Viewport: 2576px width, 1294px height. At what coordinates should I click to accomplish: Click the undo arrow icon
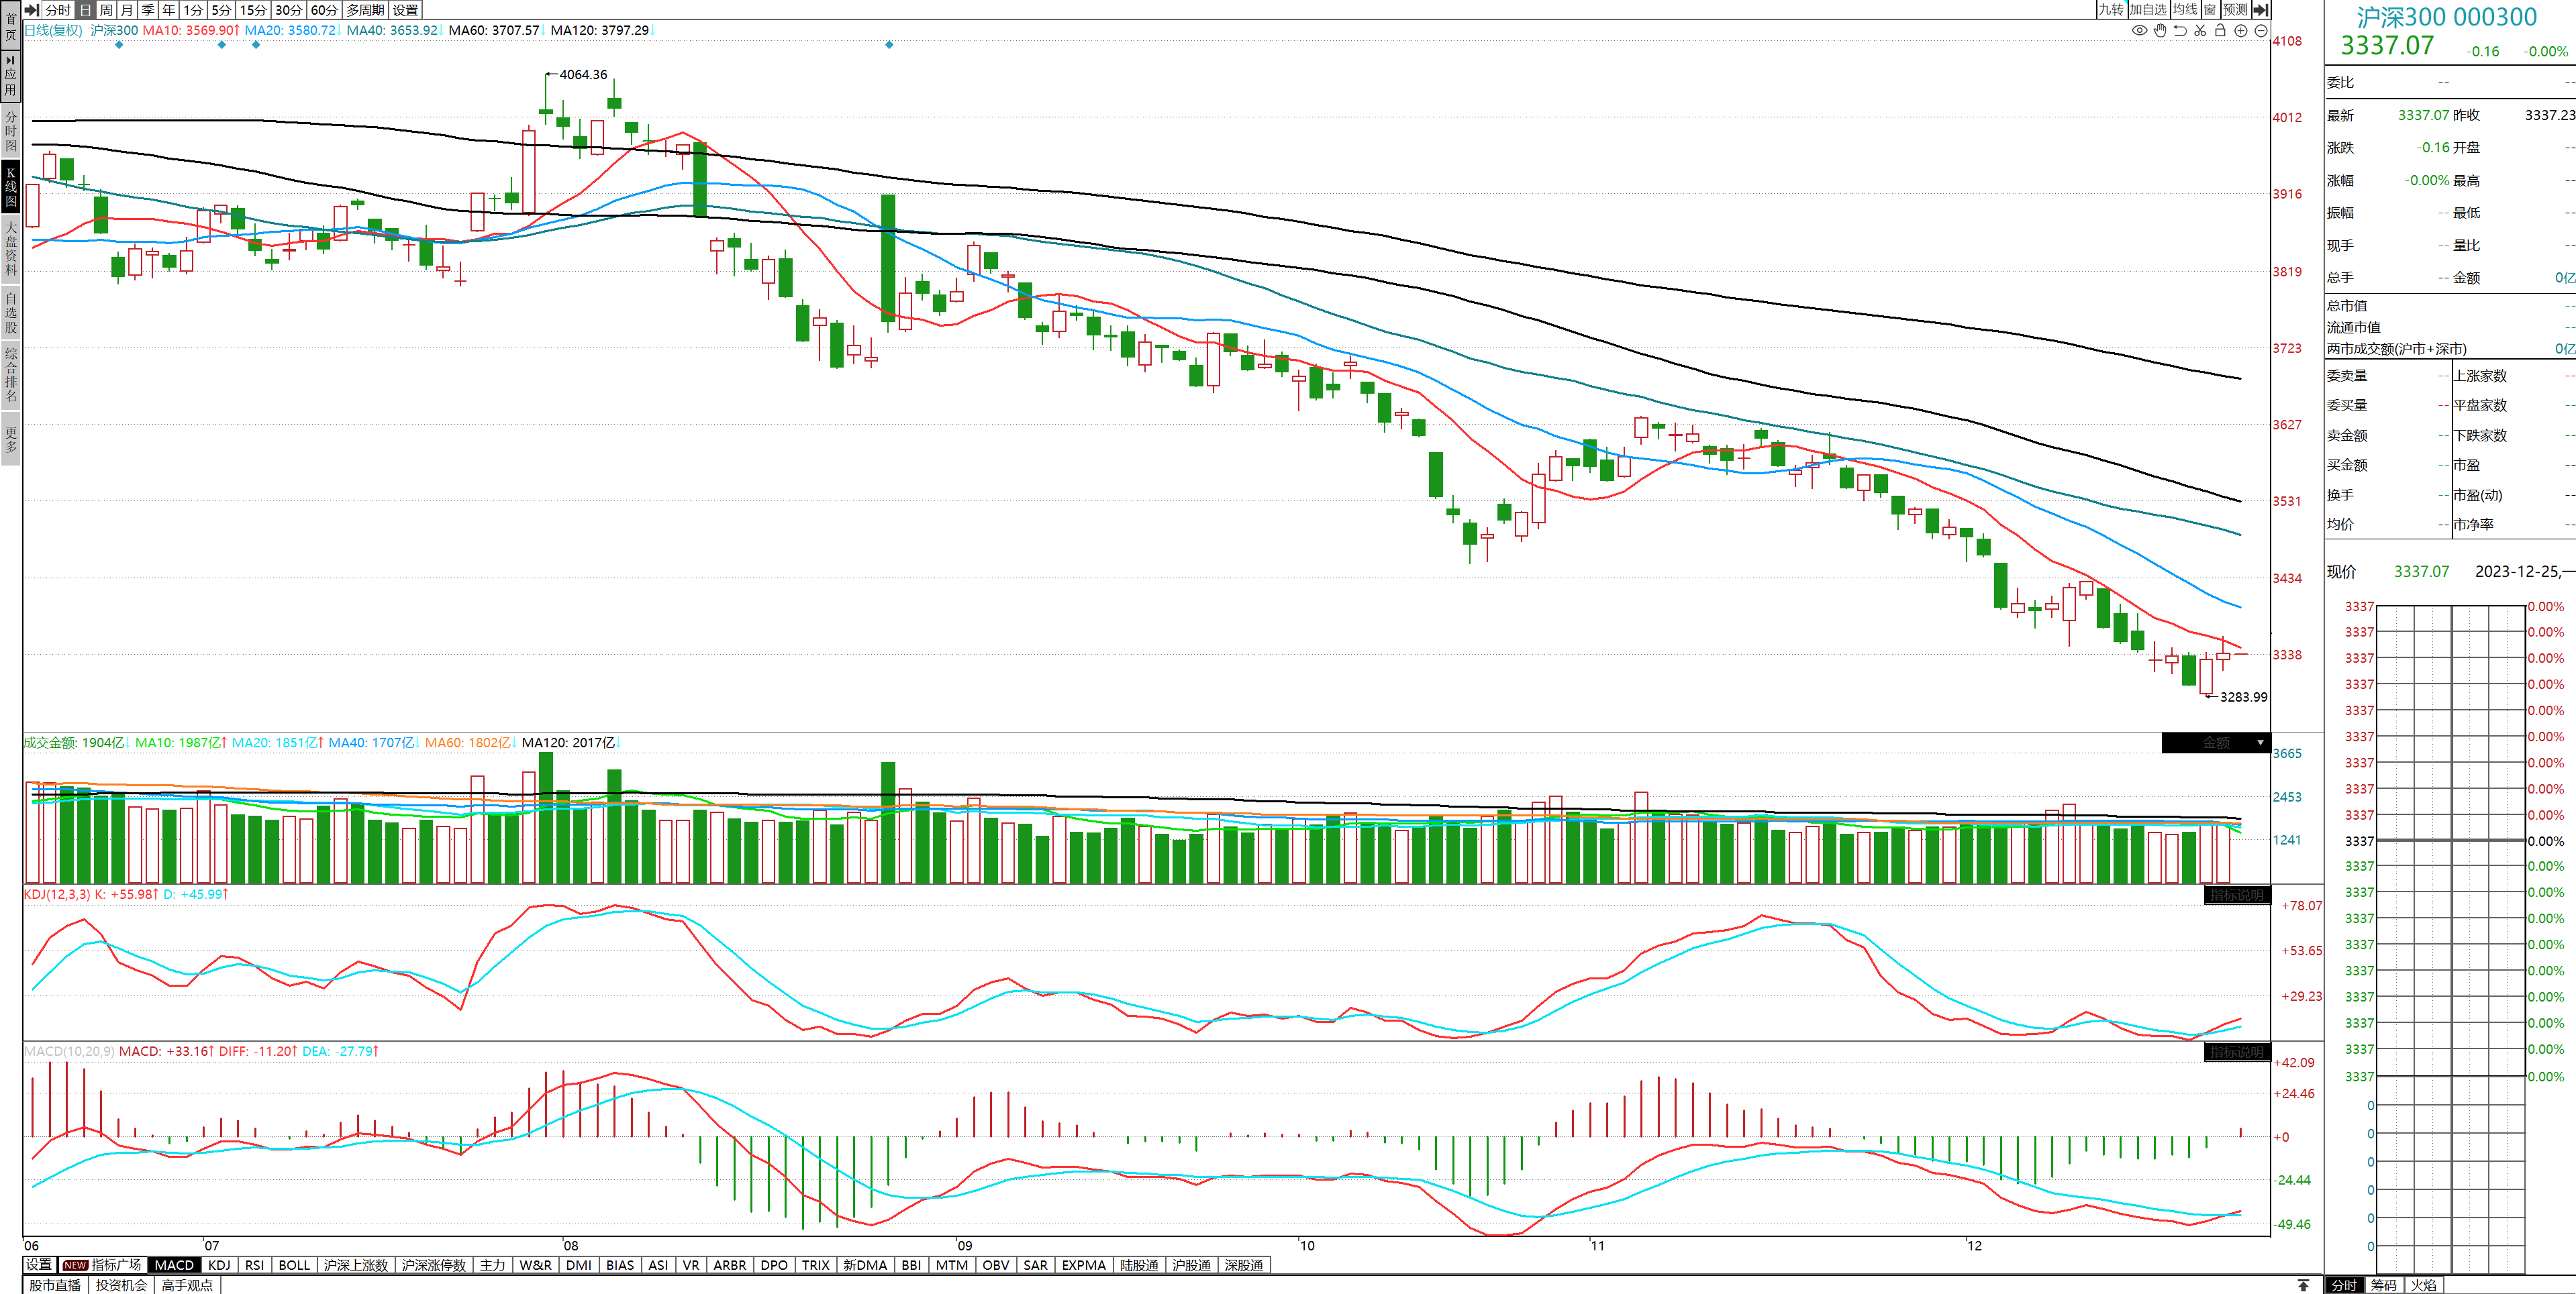click(2180, 31)
